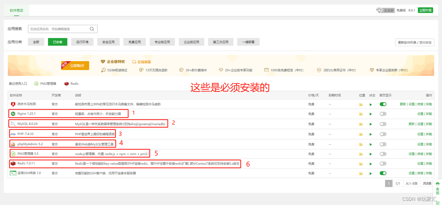
Task: Click status play icon for Redis 7.0.11
Action: (x=371, y=164)
